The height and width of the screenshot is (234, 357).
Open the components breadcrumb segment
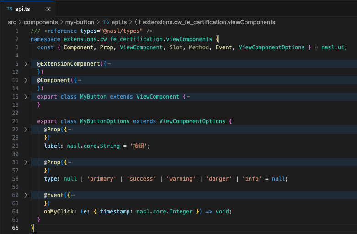[x=40, y=22]
